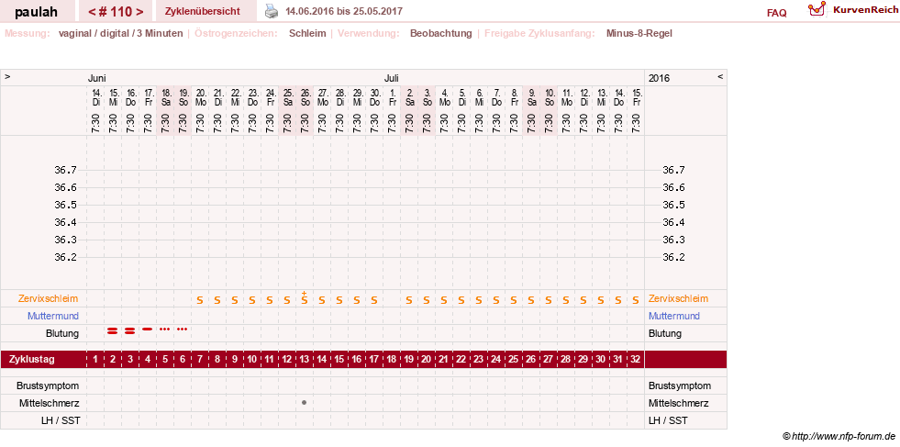900x447 pixels.
Task: Click the left Blutung row label
Action: tap(62, 333)
